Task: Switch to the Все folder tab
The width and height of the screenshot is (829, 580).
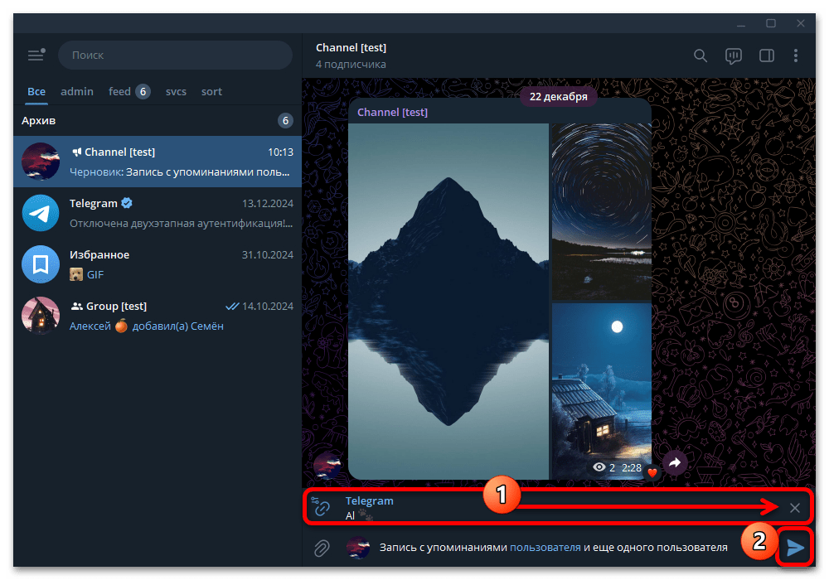Action: (36, 91)
